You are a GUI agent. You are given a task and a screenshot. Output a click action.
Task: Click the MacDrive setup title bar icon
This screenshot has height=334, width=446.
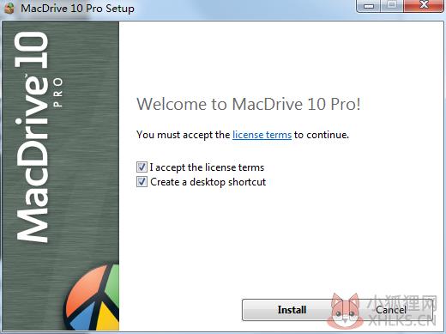9,8
